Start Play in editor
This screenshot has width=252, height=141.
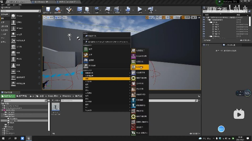pyautogui.click(x=140, y=10)
